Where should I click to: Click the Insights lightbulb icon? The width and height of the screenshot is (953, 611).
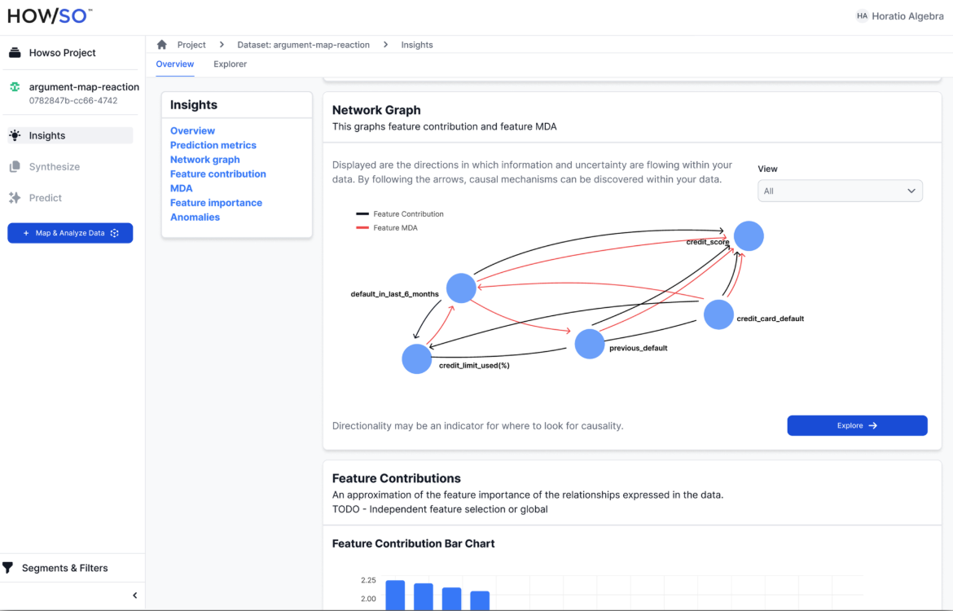click(15, 136)
